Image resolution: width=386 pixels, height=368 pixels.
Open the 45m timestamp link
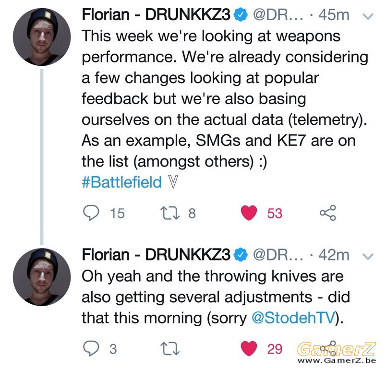(334, 15)
